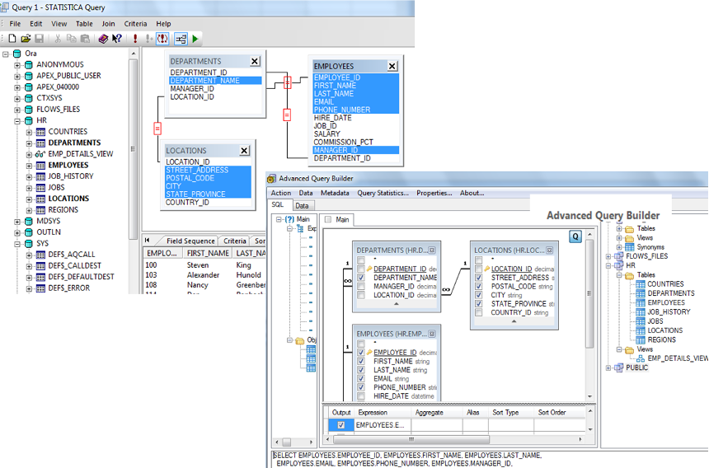The image size is (709, 468).
Task: Click the Sort Type column header
Action: 505,413
